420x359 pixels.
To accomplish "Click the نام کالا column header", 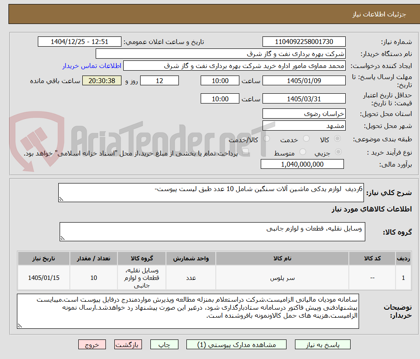I will [282, 259].
